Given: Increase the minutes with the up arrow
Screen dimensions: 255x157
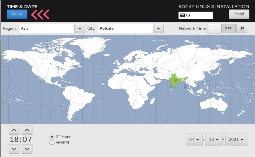Looking at the screenshot, I should (27, 130).
